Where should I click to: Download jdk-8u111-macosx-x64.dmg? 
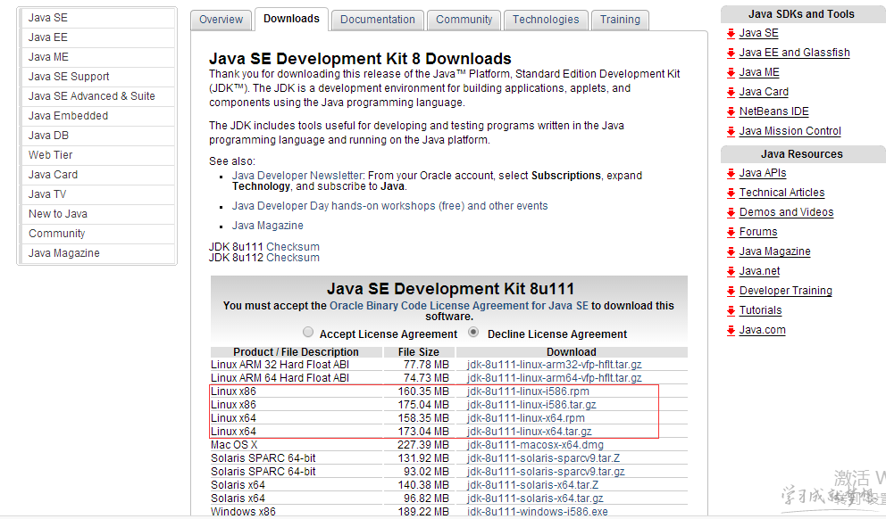pyautogui.click(x=535, y=445)
